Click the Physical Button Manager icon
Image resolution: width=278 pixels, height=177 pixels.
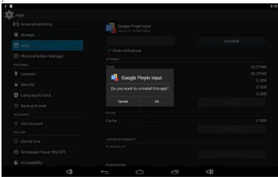pyautogui.click(x=16, y=56)
